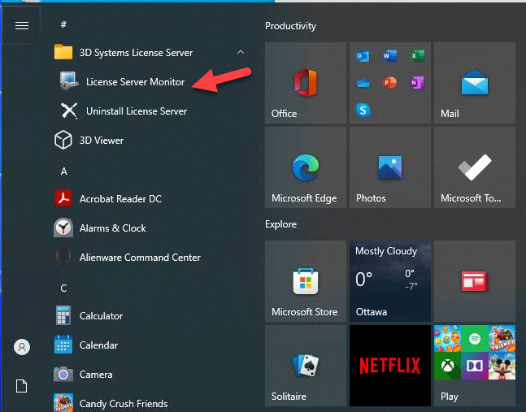
Task: Open OneDrive from the Office apps tile
Action: 363,82
